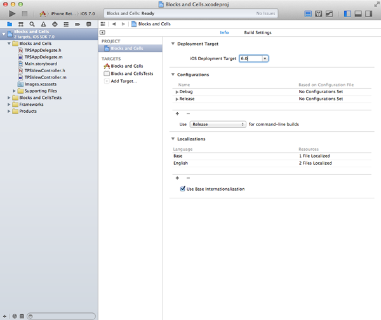Open the command-line builds Release popup
The image size is (381, 320).
(x=218, y=124)
